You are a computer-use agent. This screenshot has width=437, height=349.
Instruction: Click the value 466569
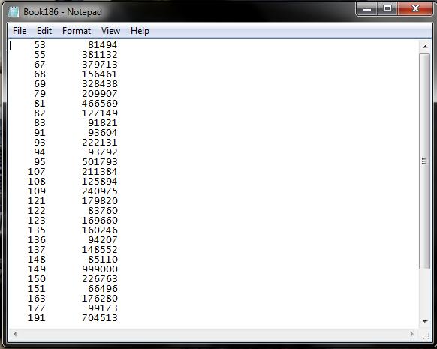tap(100, 103)
